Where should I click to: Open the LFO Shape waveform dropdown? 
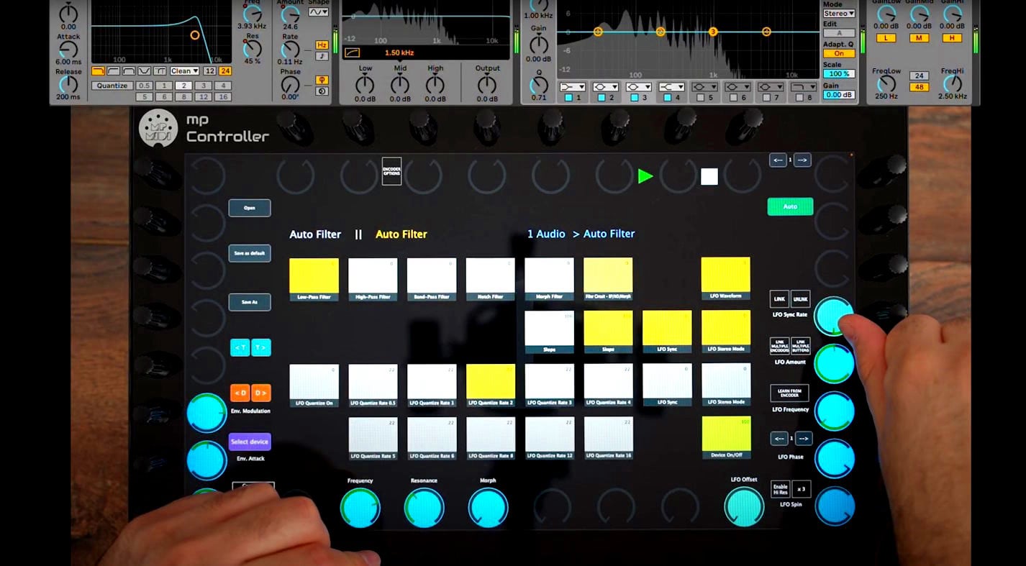pos(318,12)
